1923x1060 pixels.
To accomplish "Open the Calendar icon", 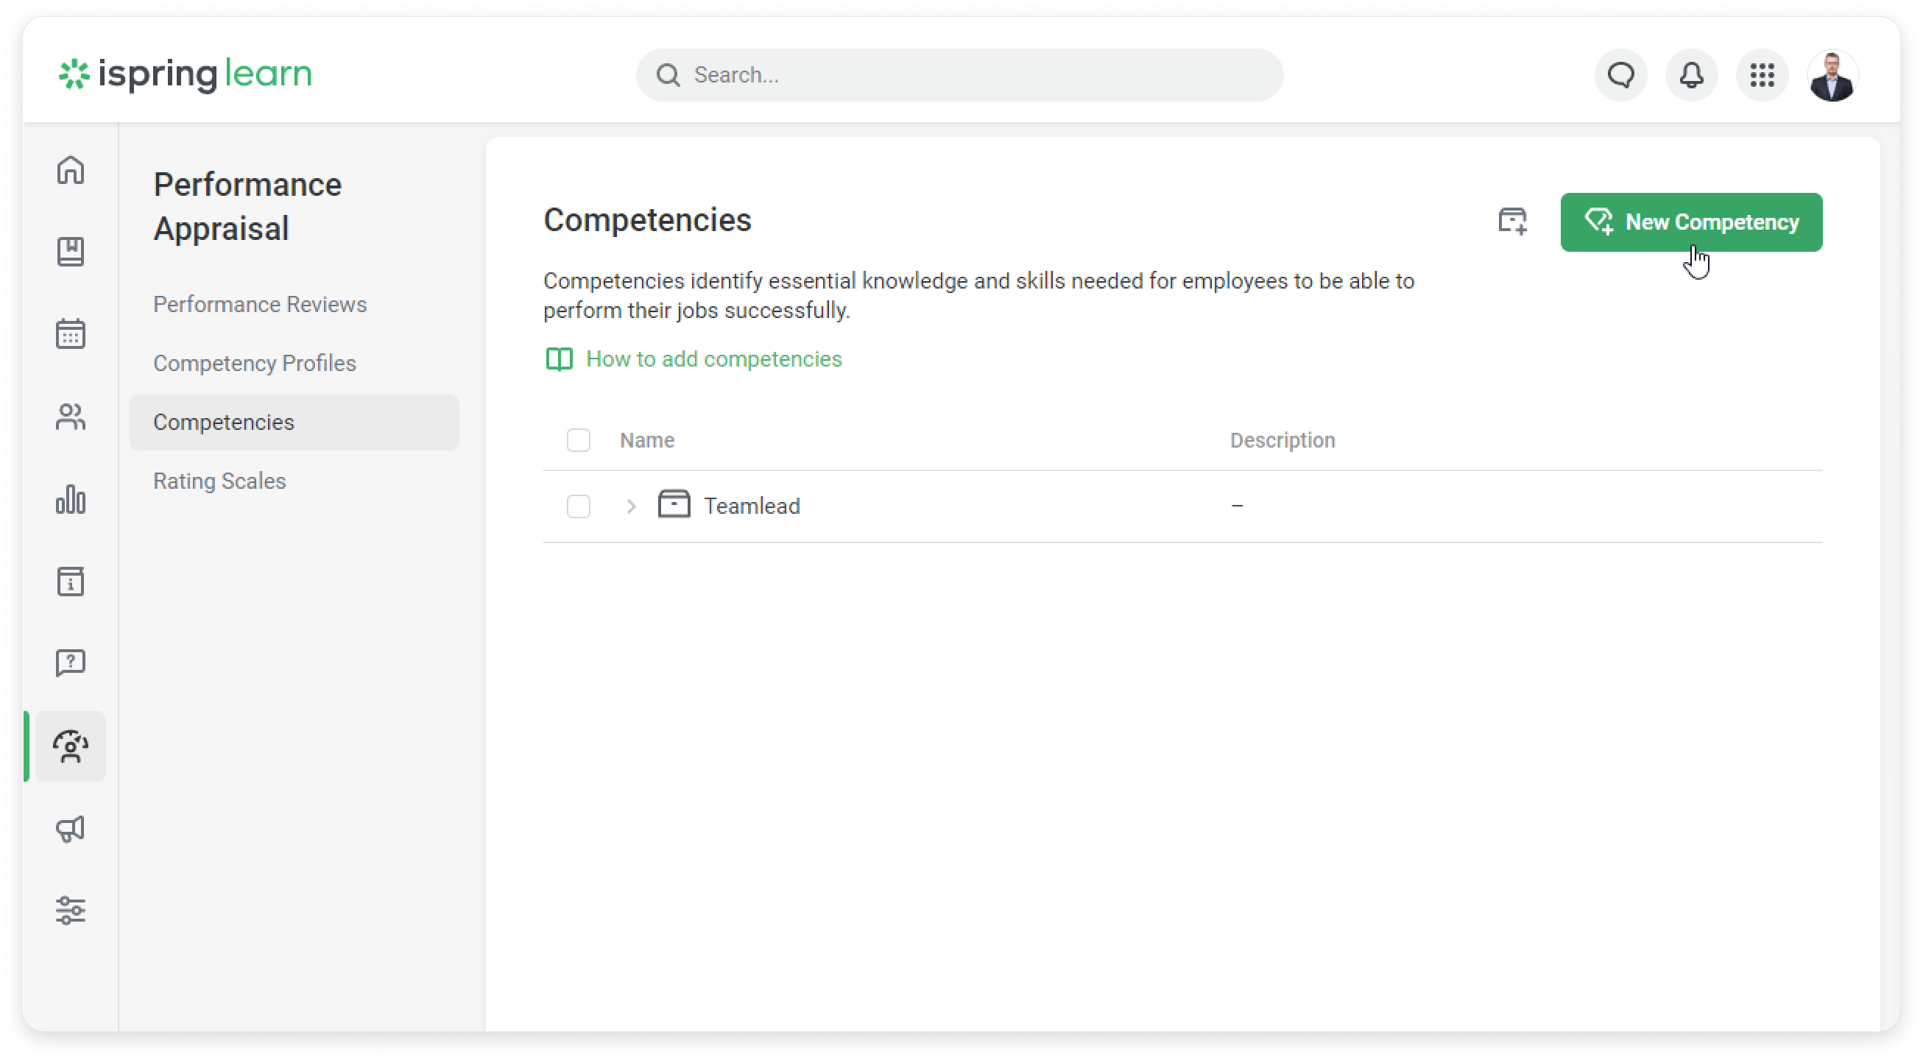I will point(71,333).
